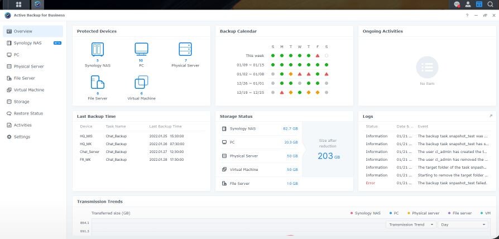
Task: Select the HQ_MK backup row
Action: (x=141, y=144)
